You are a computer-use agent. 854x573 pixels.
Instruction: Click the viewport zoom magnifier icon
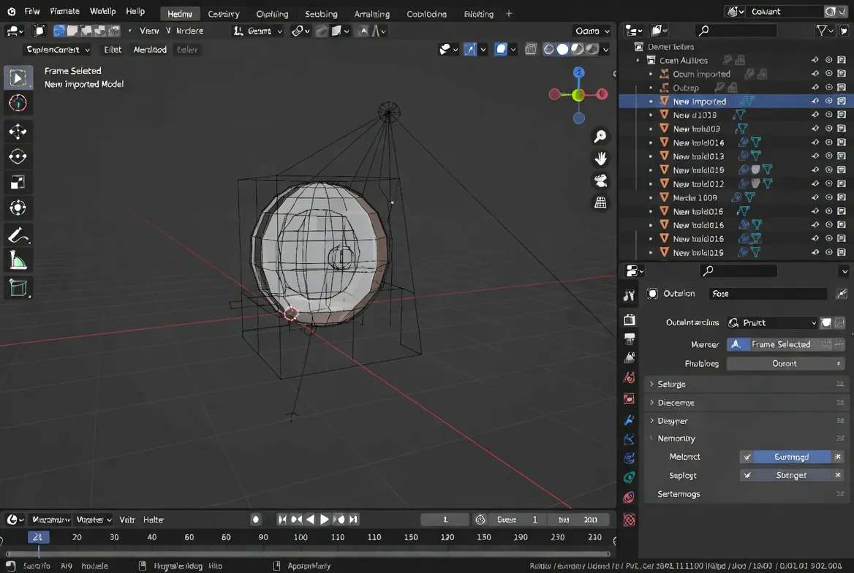(x=600, y=136)
